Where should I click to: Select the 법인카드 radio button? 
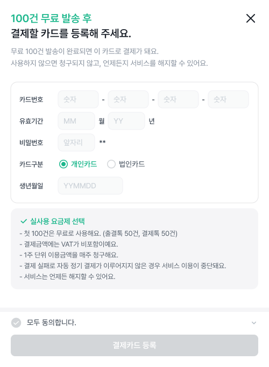coord(111,164)
